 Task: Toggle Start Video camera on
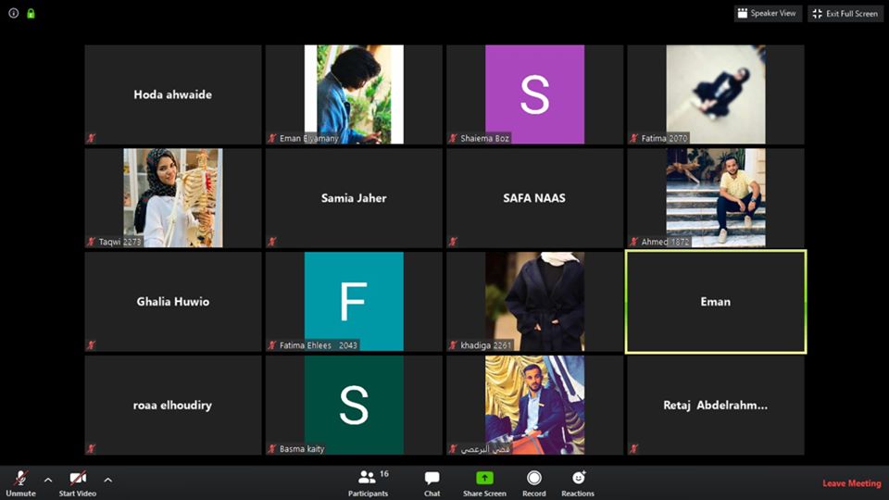tap(79, 478)
